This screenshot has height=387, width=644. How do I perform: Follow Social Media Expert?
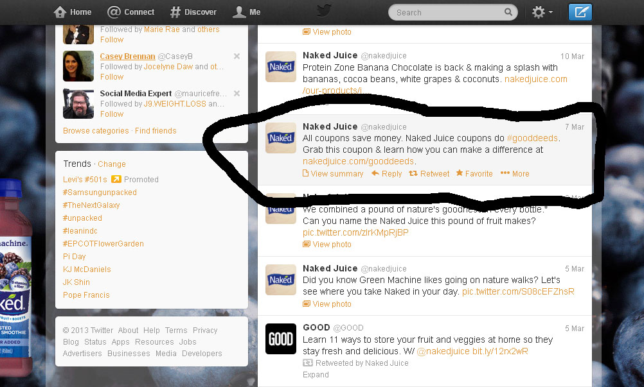pyautogui.click(x=112, y=114)
